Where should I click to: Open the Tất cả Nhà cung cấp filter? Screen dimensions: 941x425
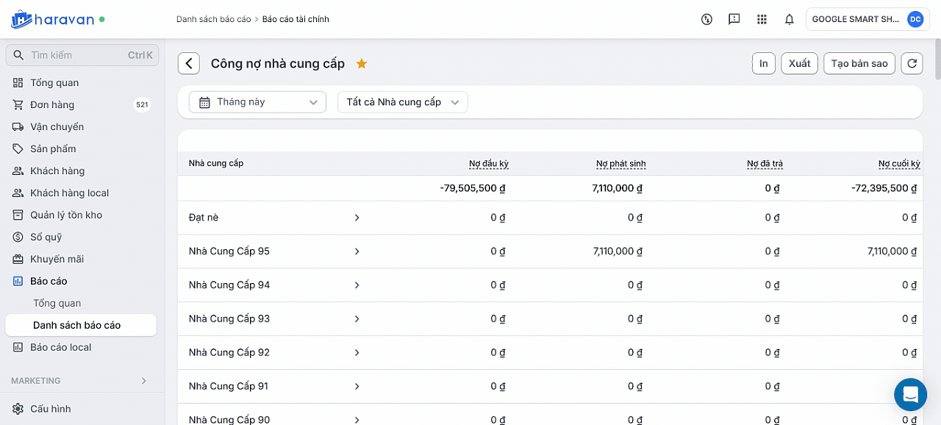[x=402, y=102]
